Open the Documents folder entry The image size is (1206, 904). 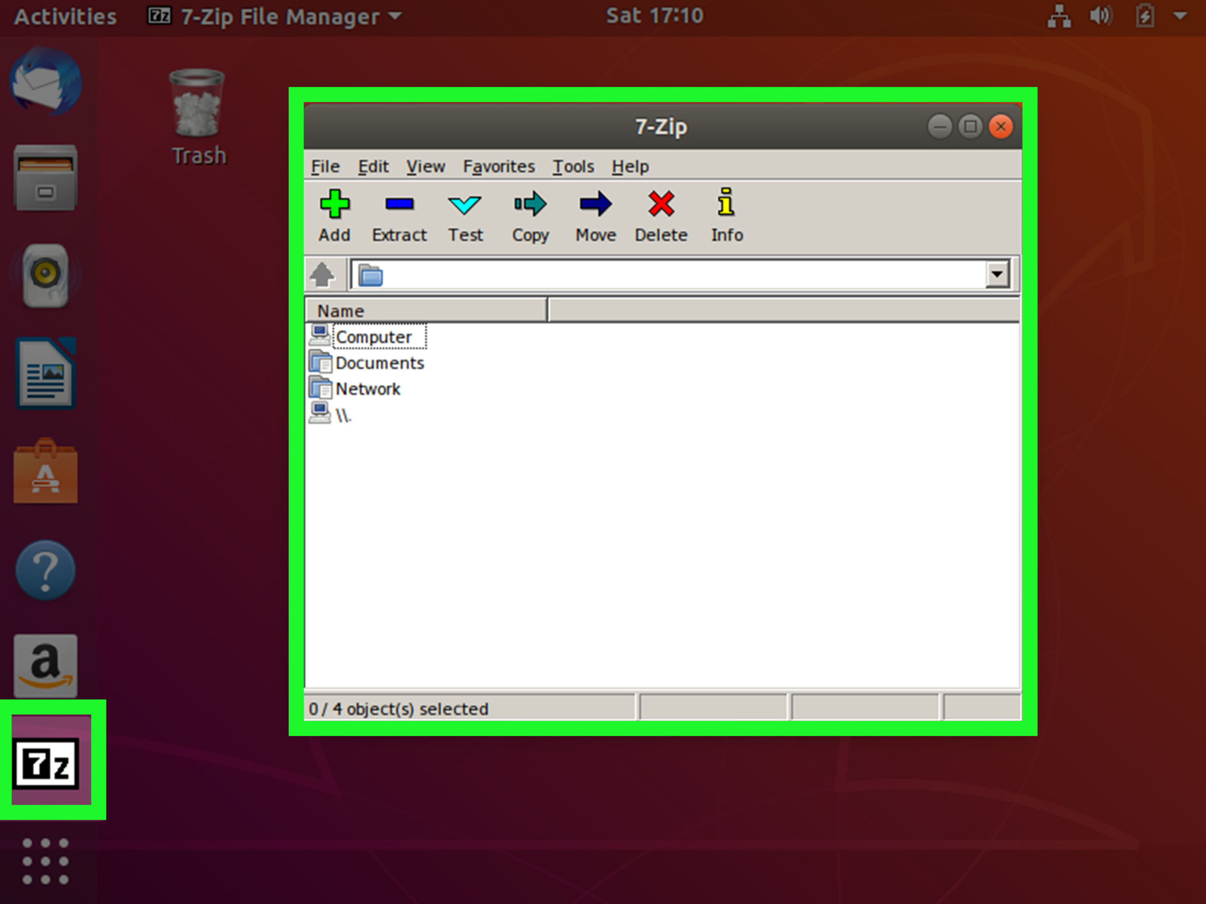pos(380,363)
